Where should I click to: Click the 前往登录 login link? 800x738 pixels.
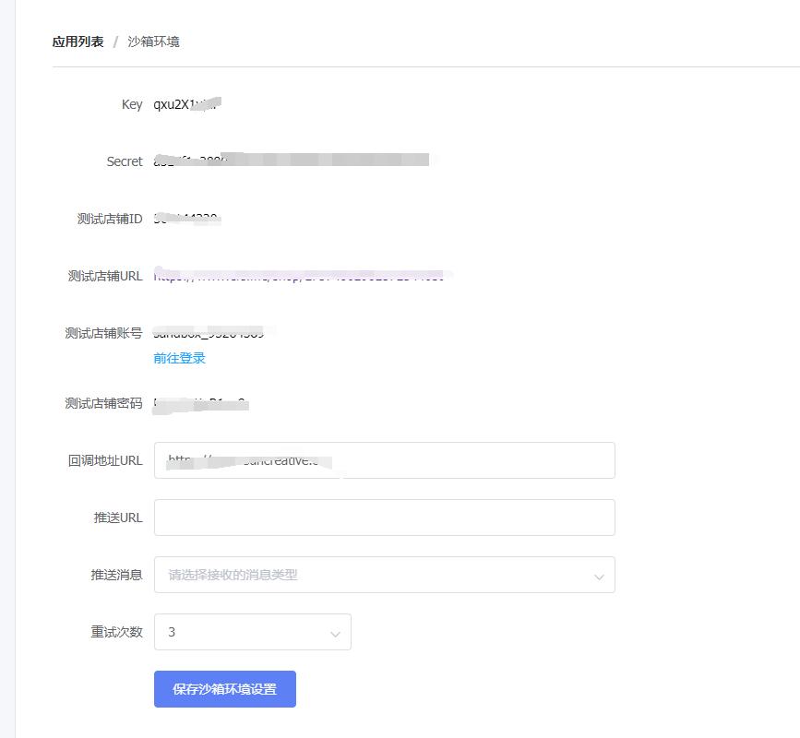[x=177, y=360]
